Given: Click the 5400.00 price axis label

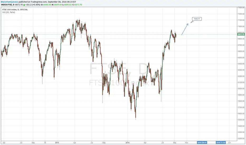Looking at the screenshot, I should [241, 126].
